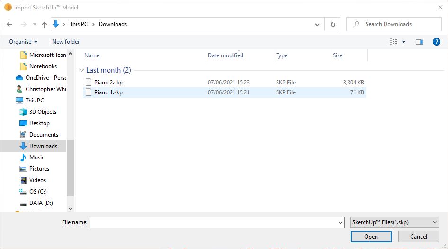Click the Piano 1.skp file icon
This screenshot has height=249, width=448.
pos(89,92)
